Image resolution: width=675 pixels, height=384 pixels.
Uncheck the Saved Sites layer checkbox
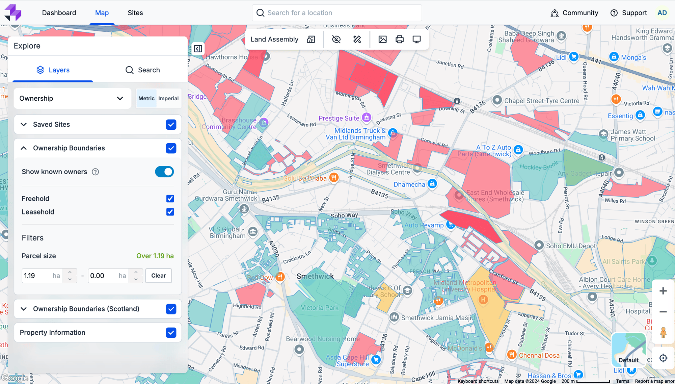click(x=171, y=125)
